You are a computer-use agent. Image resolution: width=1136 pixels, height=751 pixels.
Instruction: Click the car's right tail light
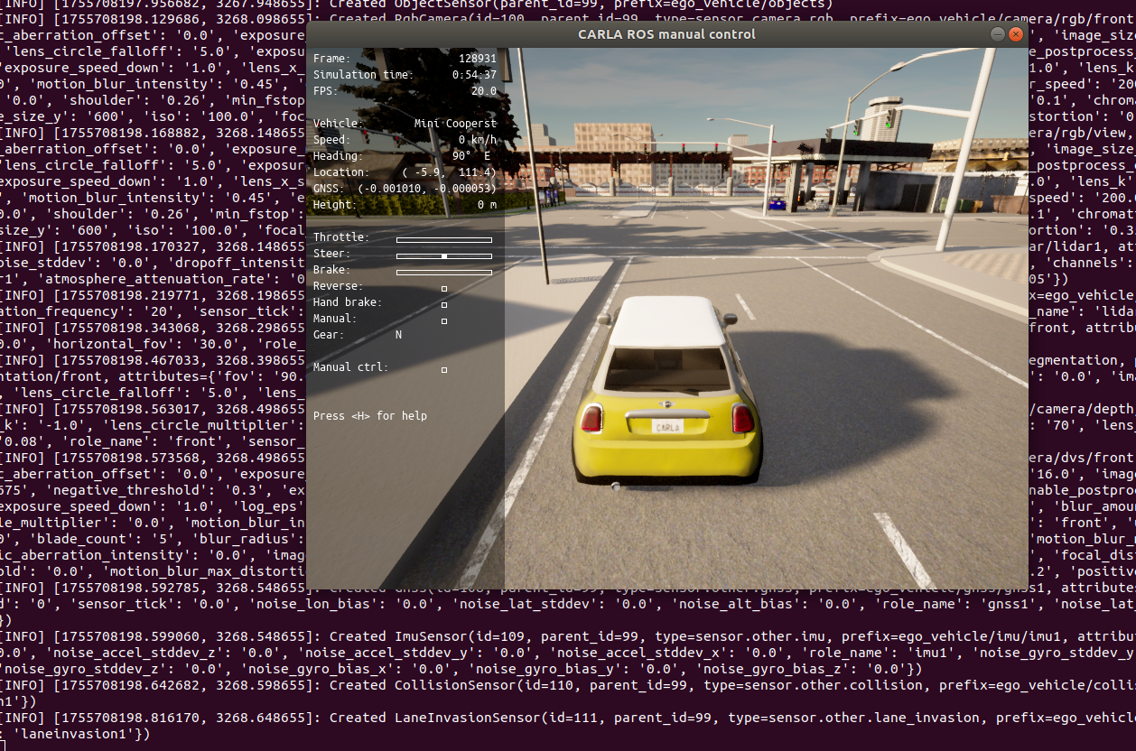pos(742,418)
